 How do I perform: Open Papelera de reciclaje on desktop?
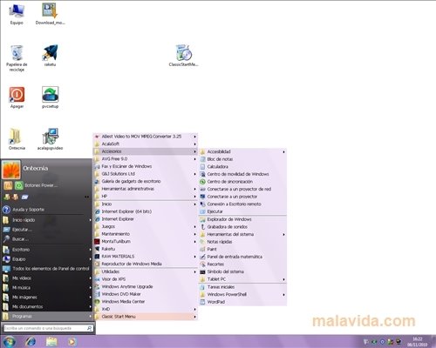click(x=17, y=58)
